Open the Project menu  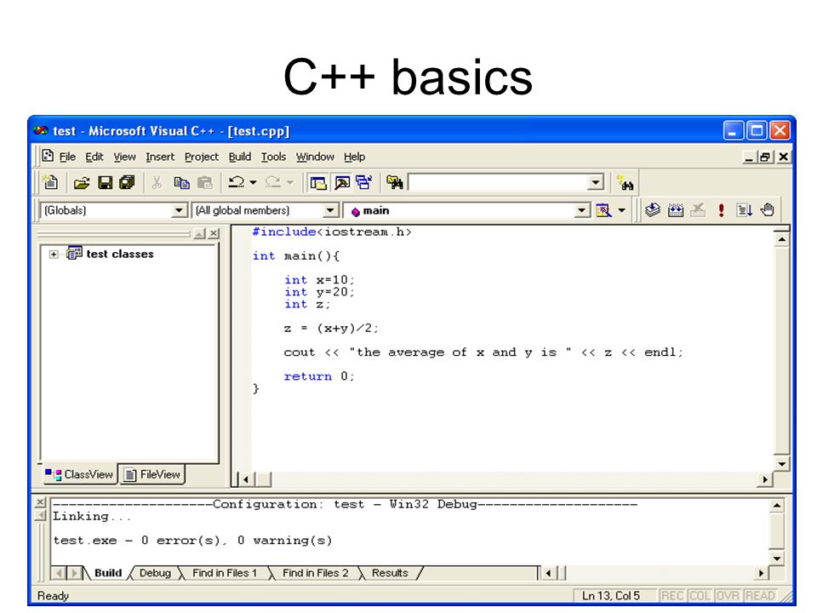point(202,157)
